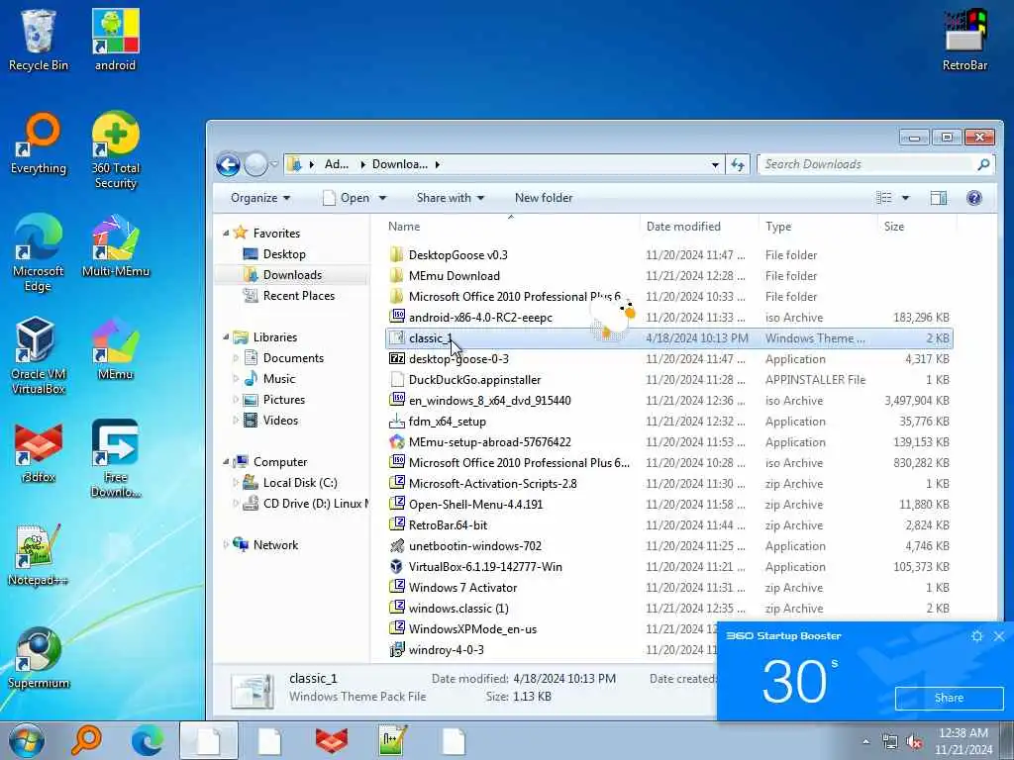Viewport: 1014px width, 760px height.
Task: Click the Windows Start orb
Action: (x=27, y=740)
